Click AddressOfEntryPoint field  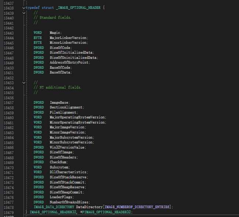pyautogui.click(x=69, y=63)
